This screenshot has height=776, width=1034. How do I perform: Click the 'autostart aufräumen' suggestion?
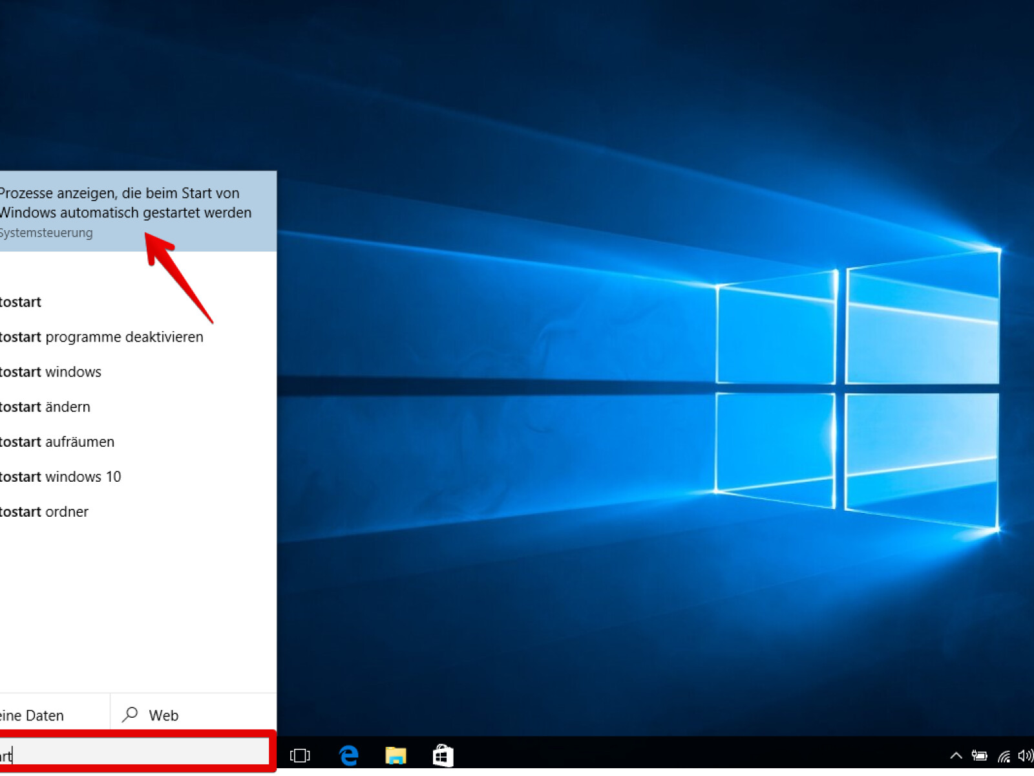[x=58, y=442]
